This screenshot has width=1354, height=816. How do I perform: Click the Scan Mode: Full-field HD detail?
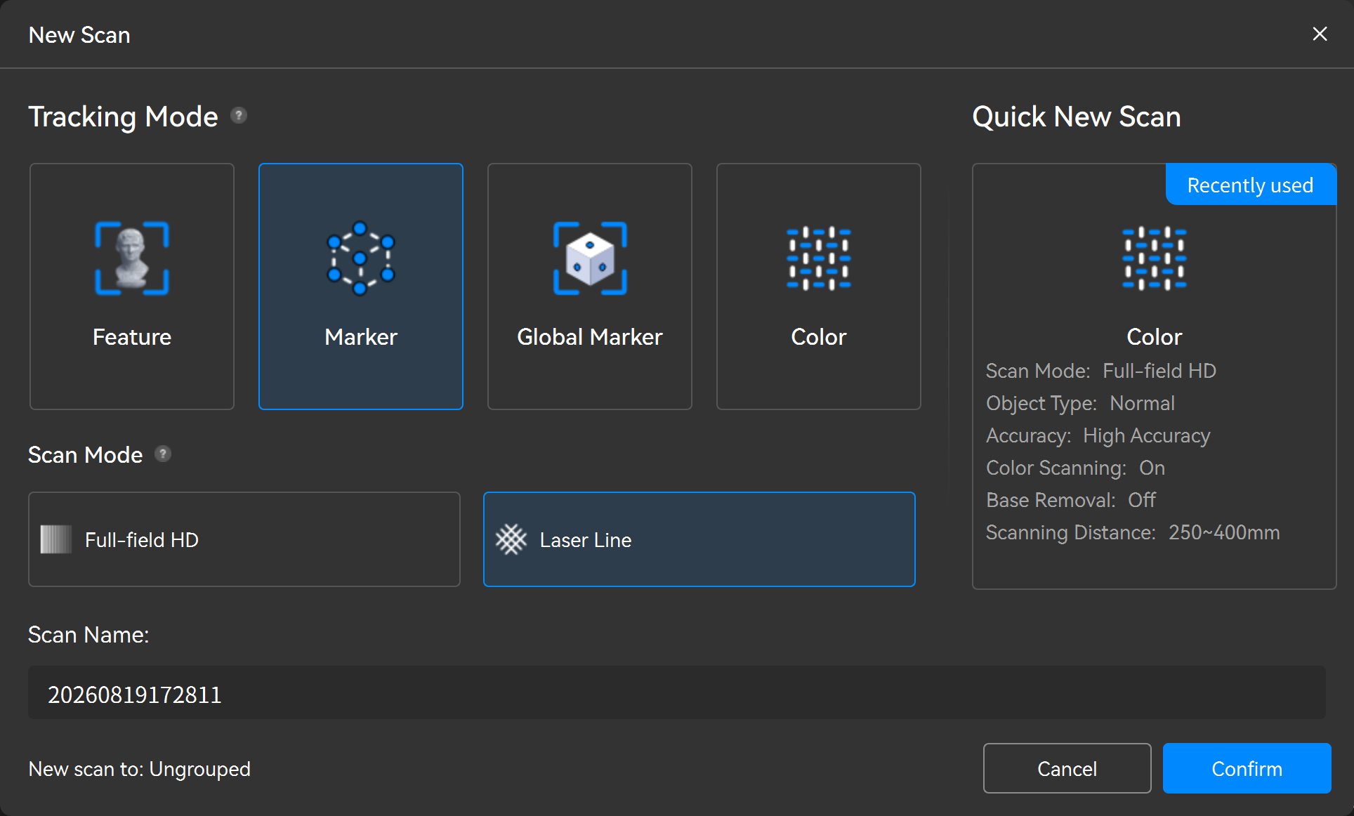1101,371
